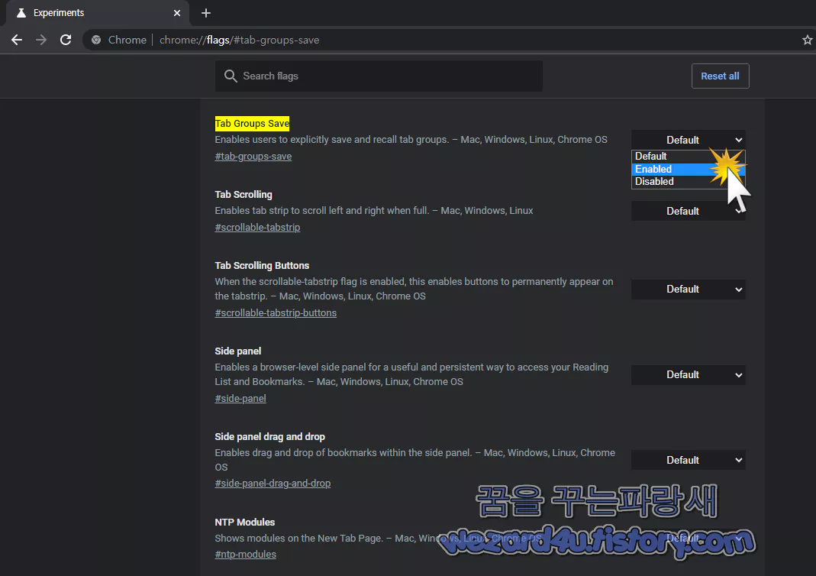Click the Tab Scrolling Buttons heading
Viewport: 816px width, 576px height.
click(x=262, y=266)
